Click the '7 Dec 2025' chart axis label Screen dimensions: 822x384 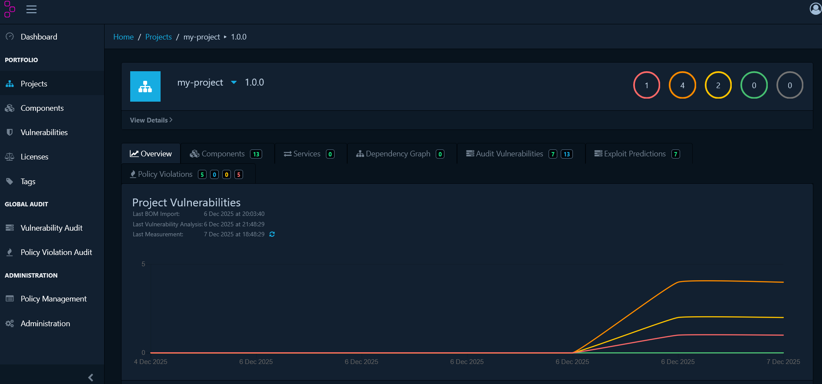[x=783, y=362]
